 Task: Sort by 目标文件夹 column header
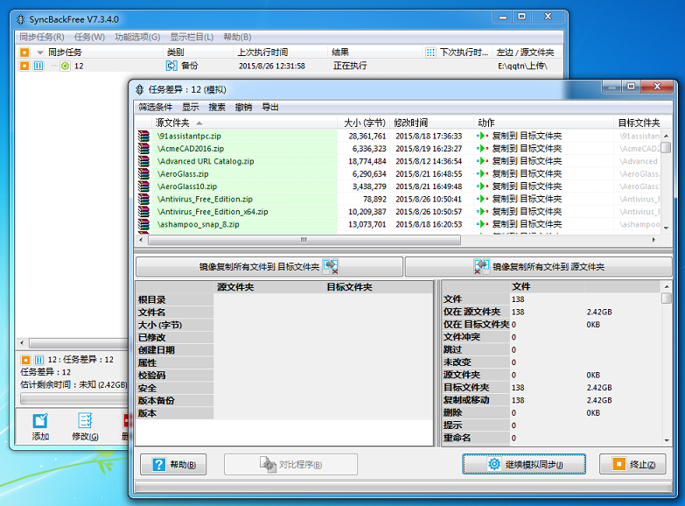click(x=639, y=123)
